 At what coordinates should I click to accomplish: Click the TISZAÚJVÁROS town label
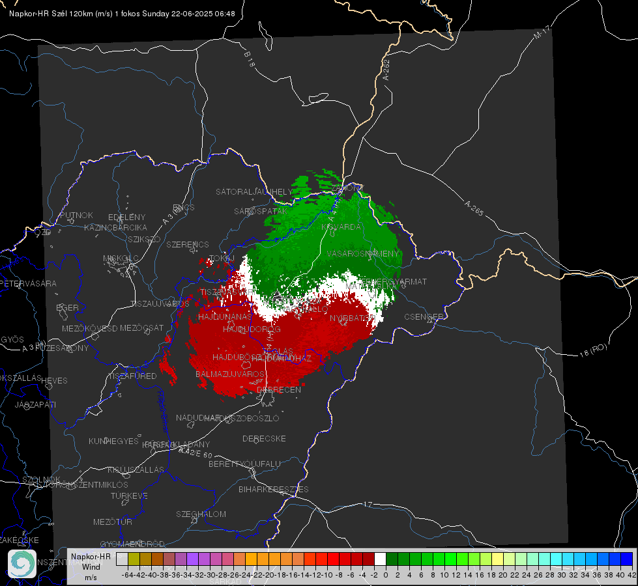click(160, 304)
